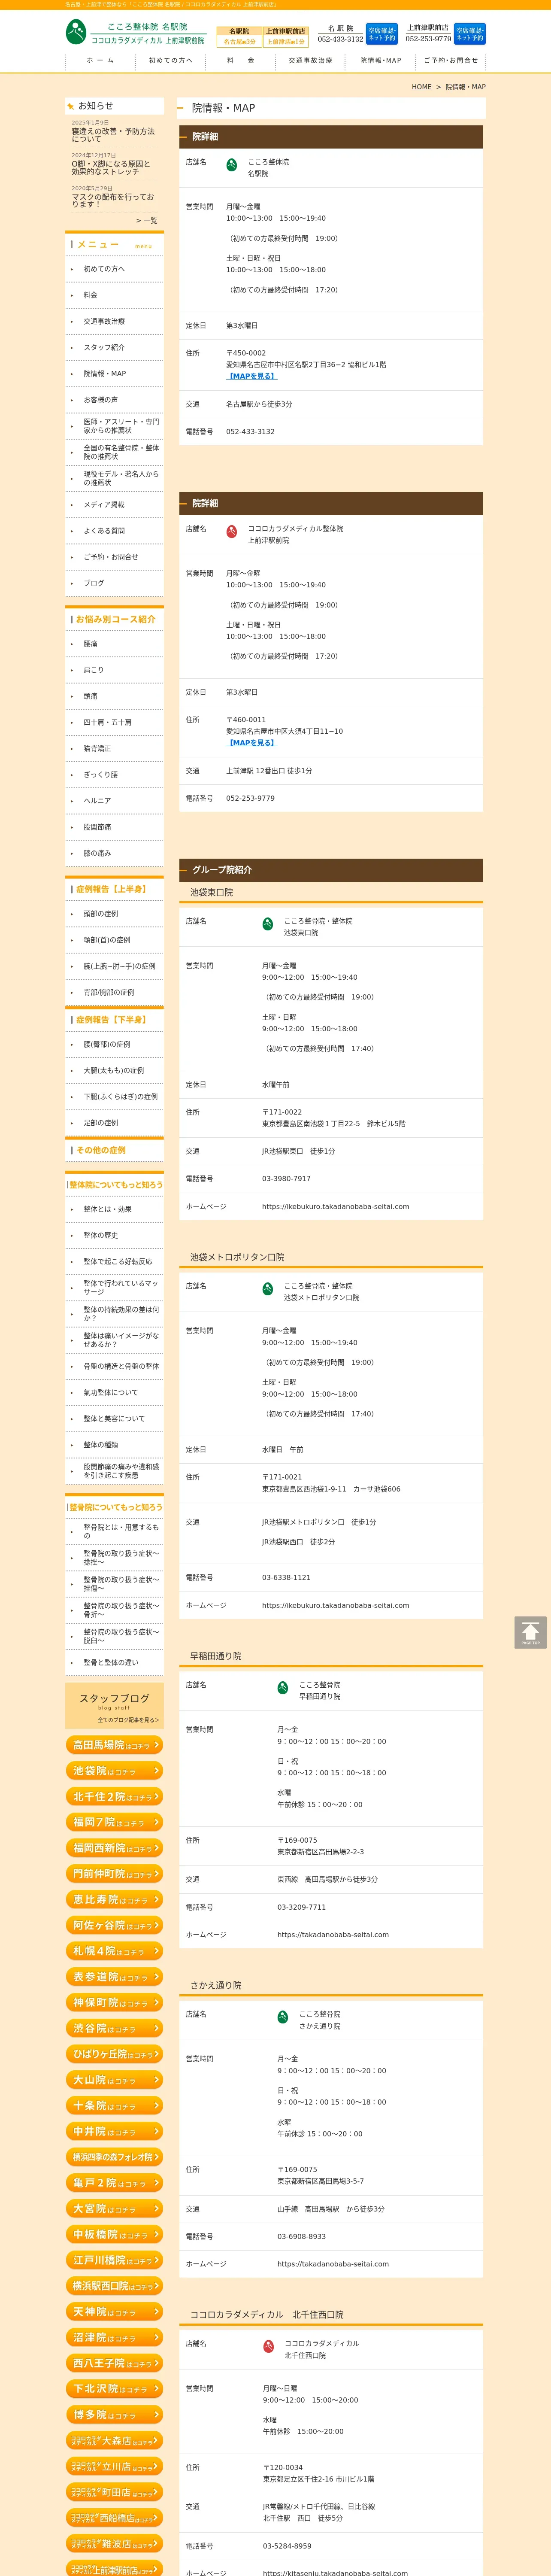
Task: Click the 横浜四季の森フォレオ院 orange button
Action: tap(114, 2157)
